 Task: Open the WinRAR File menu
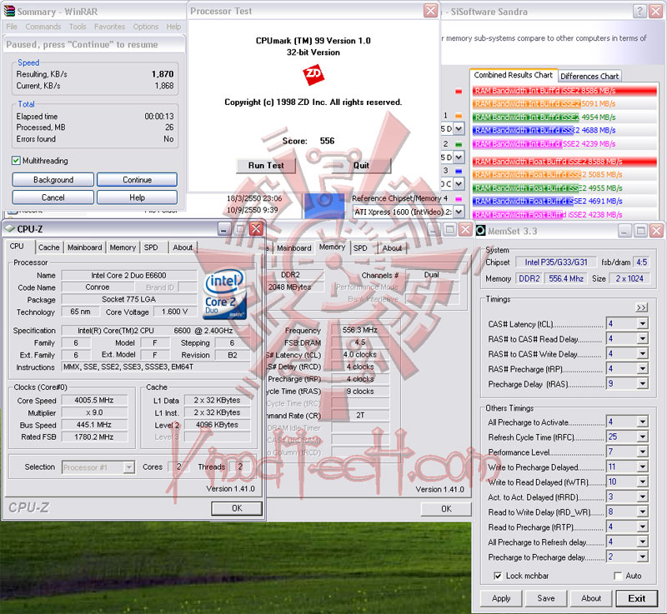pyautogui.click(x=12, y=27)
